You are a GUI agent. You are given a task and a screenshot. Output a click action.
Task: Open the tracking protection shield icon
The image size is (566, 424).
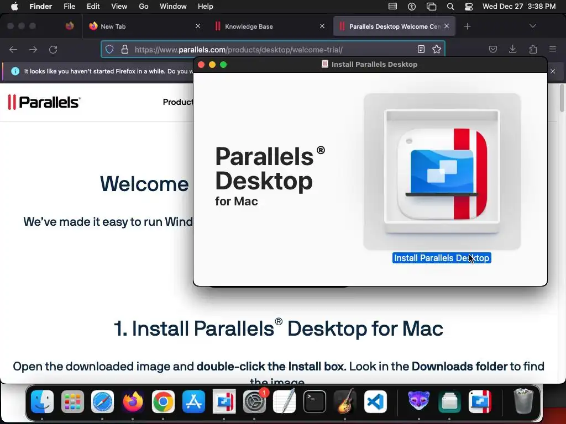pos(110,49)
